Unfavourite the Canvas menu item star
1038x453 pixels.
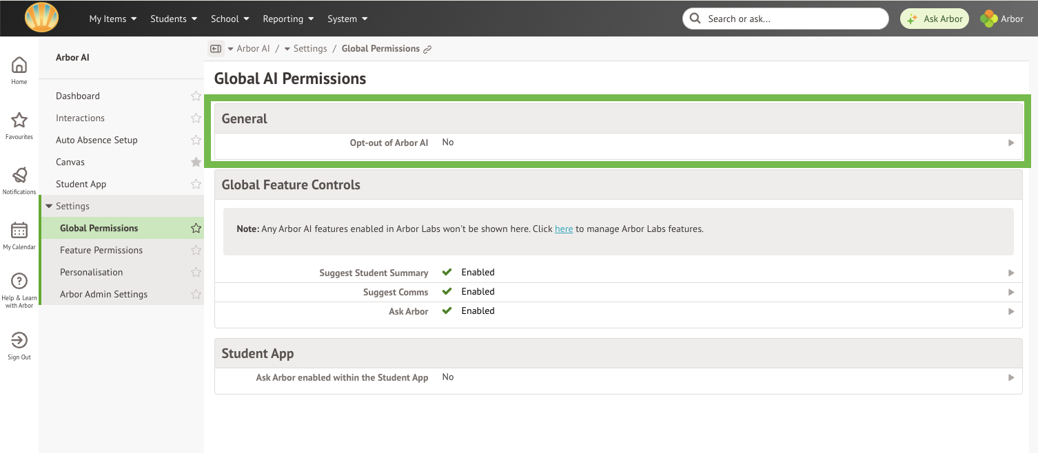click(196, 162)
